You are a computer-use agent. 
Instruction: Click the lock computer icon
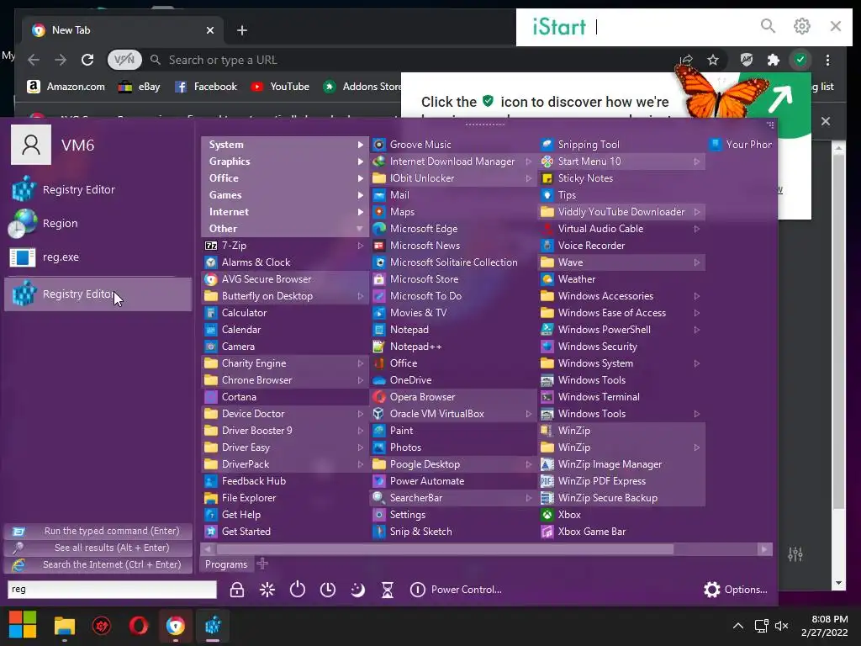tap(236, 590)
